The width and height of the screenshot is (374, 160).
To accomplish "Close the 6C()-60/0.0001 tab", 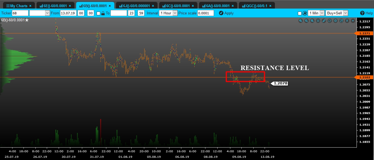I will (193, 6).
